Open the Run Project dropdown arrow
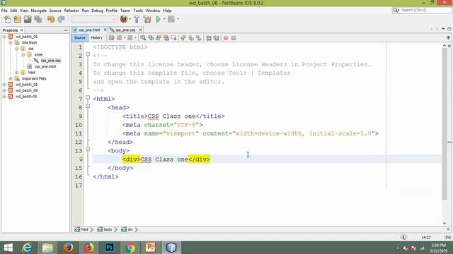The width and height of the screenshot is (453, 254). point(164,19)
